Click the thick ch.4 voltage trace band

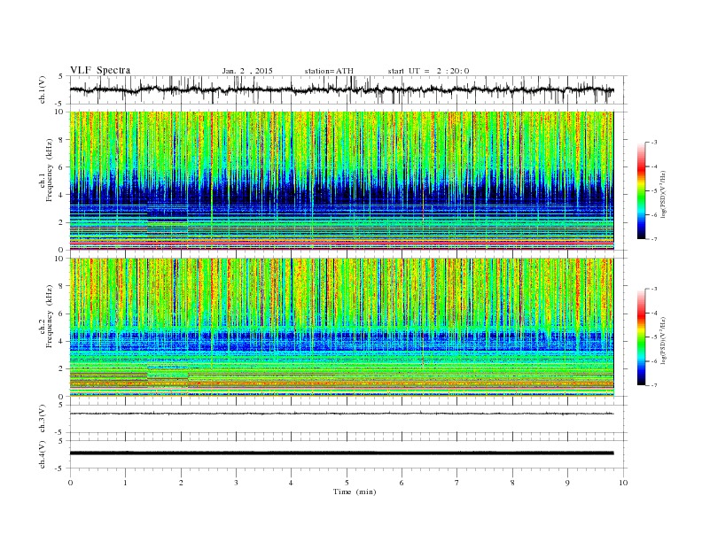point(341,453)
